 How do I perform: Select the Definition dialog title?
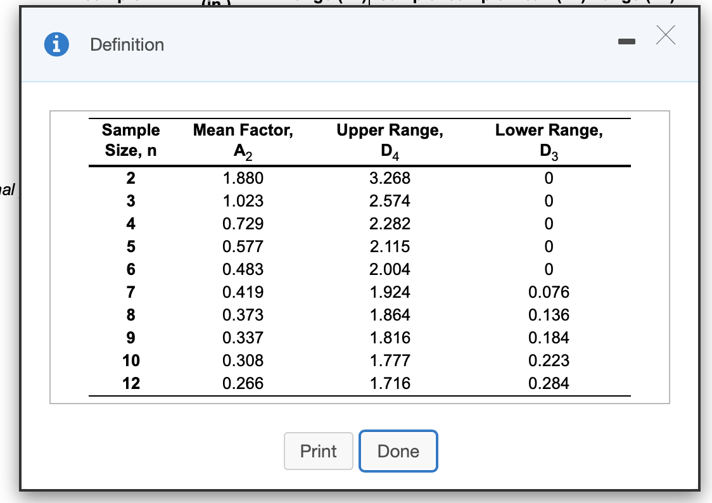(x=127, y=44)
